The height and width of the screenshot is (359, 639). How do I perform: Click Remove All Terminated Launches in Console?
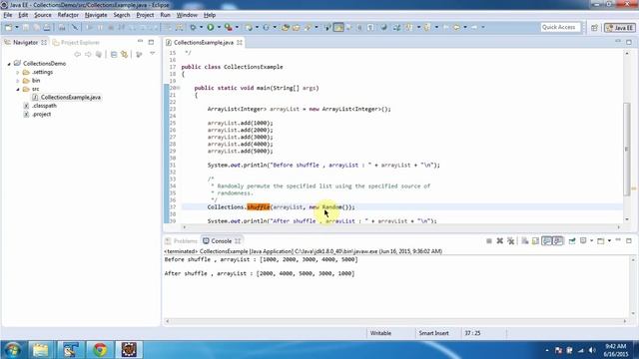point(510,241)
